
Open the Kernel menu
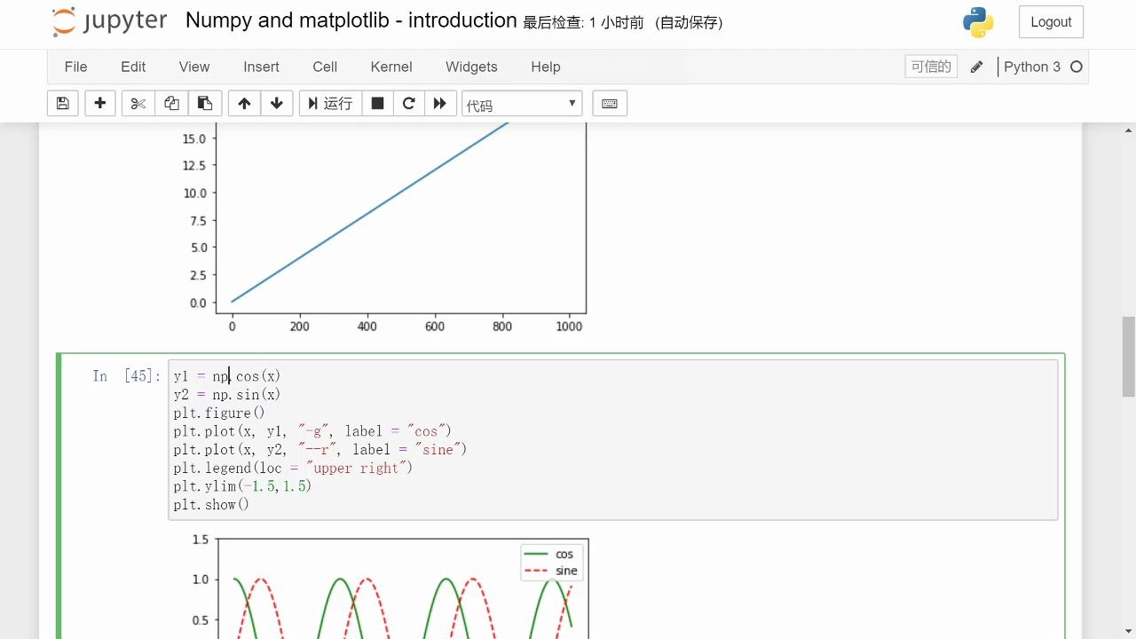[x=391, y=67]
